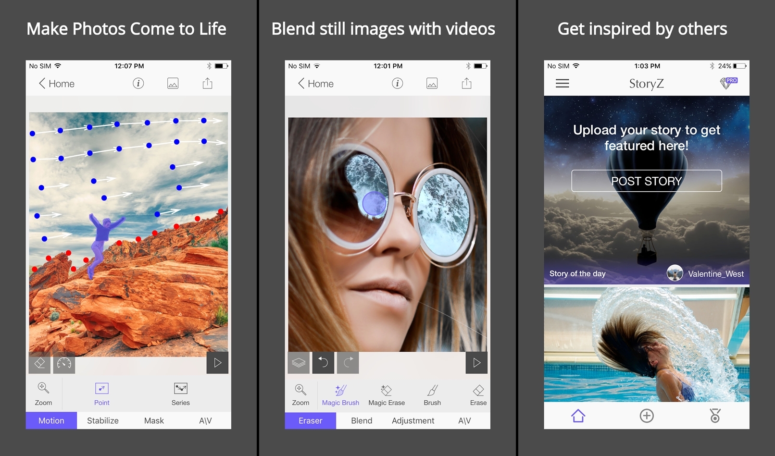This screenshot has width=775, height=456.
Task: Open the layers icon in middle screen
Action: coord(299,362)
